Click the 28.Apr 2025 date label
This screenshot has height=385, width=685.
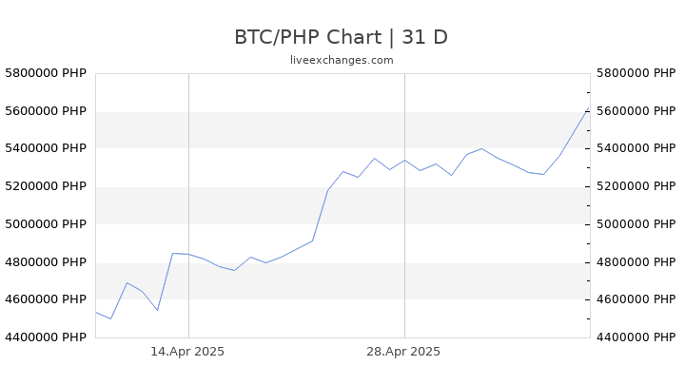point(403,352)
